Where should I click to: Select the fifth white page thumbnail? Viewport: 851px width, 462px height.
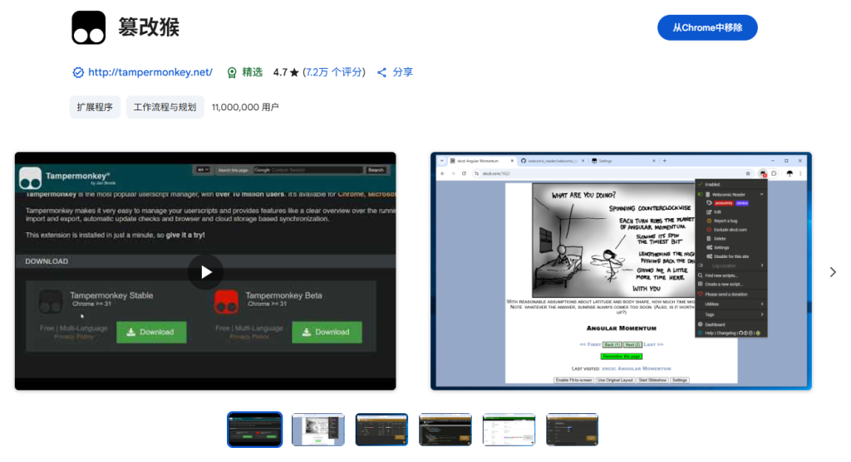coord(509,430)
